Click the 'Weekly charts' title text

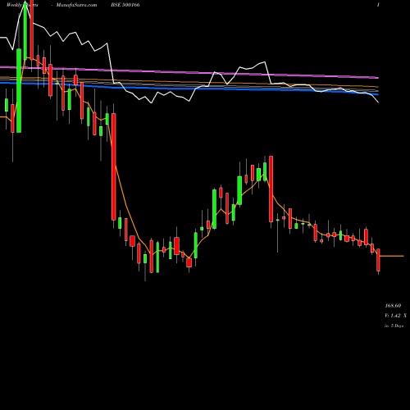pos(22,5)
